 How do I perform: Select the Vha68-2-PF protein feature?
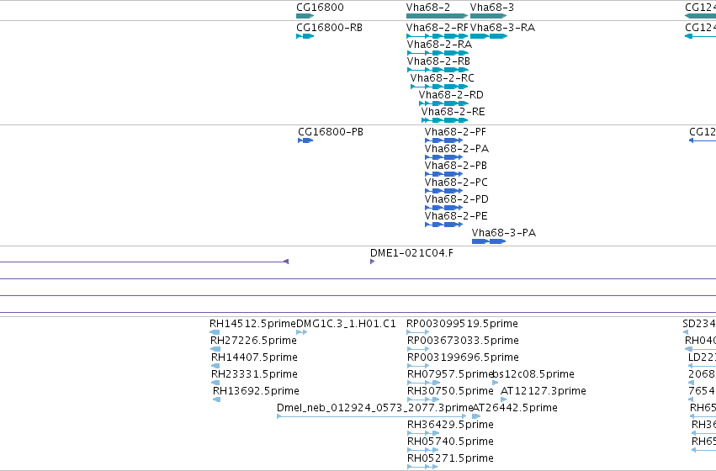[443, 140]
